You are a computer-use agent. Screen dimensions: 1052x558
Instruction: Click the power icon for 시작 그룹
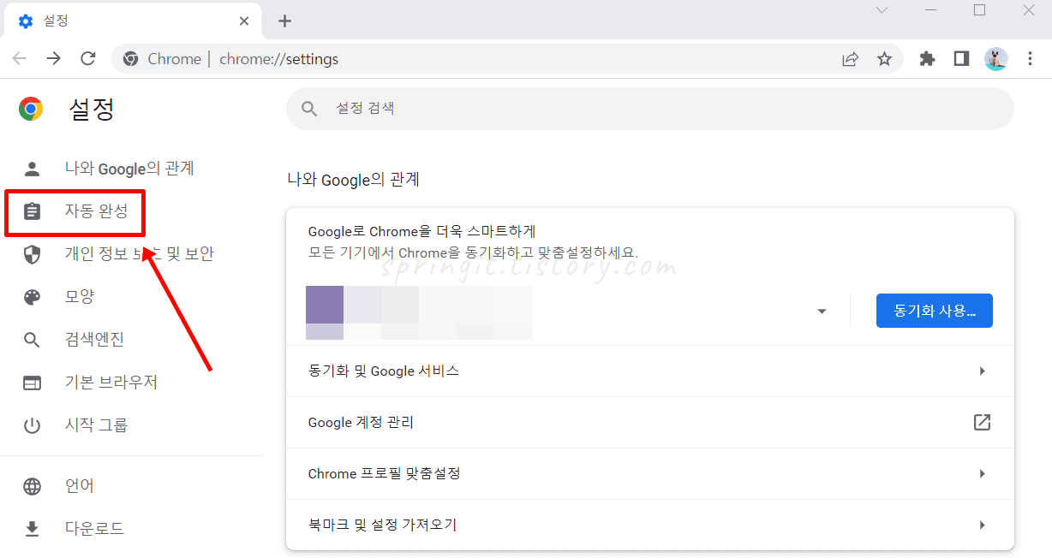(32, 425)
